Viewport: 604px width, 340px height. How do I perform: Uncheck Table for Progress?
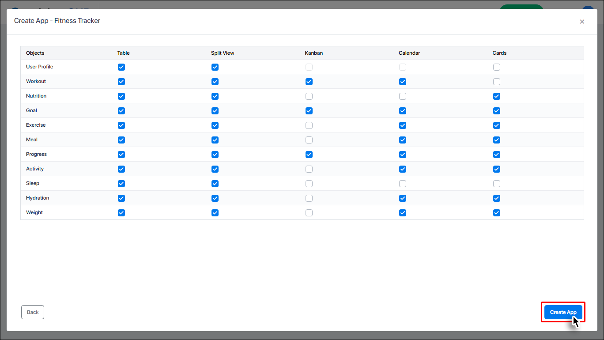[121, 155]
